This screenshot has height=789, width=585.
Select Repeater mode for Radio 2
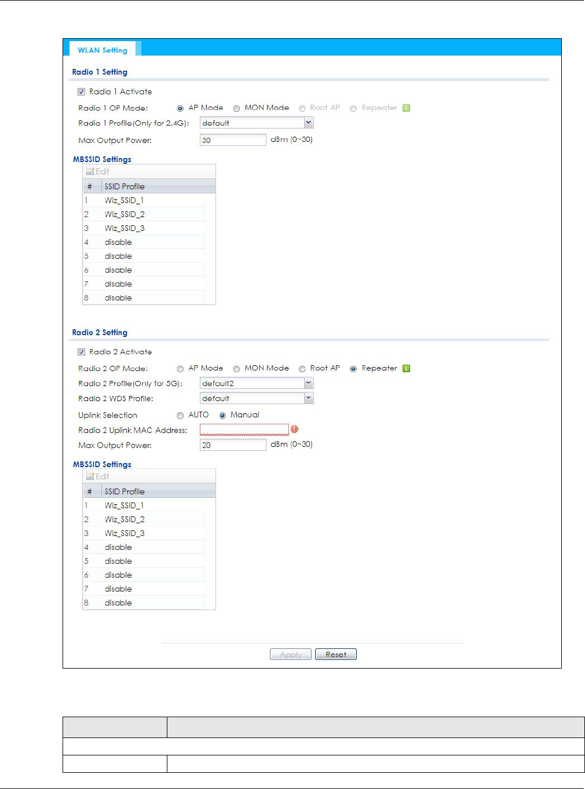tap(353, 369)
